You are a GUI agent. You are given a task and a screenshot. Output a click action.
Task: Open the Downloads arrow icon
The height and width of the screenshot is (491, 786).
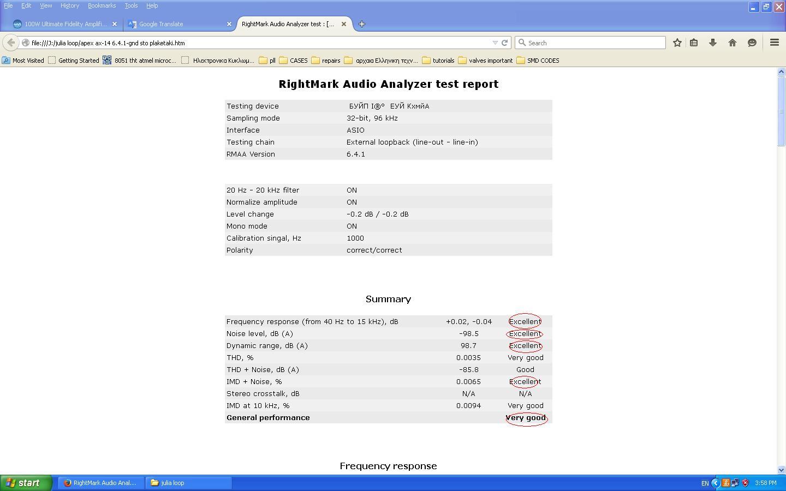coord(713,43)
